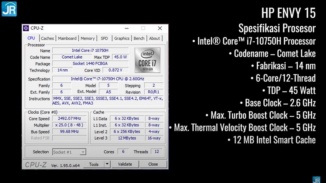Image resolution: width=326 pixels, height=183 pixels.
Task: Click the CPU-Z app icon in title bar
Action: [26, 28]
